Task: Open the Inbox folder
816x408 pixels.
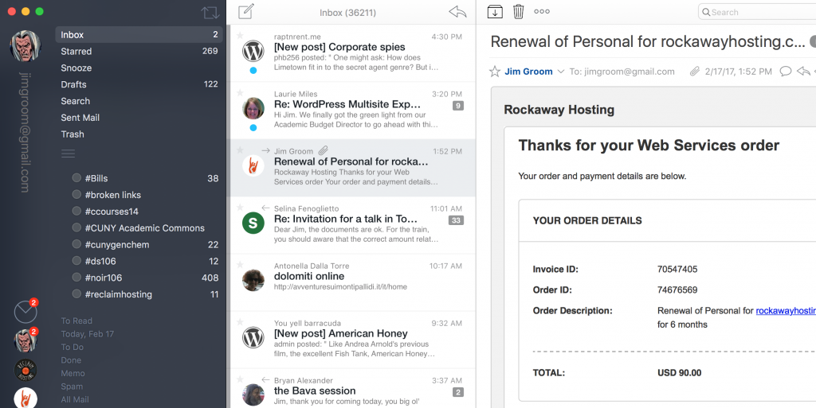Action: tap(139, 35)
